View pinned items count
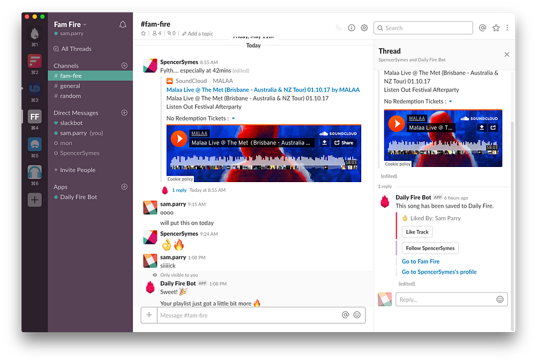This screenshot has height=363, width=537. coord(172,33)
